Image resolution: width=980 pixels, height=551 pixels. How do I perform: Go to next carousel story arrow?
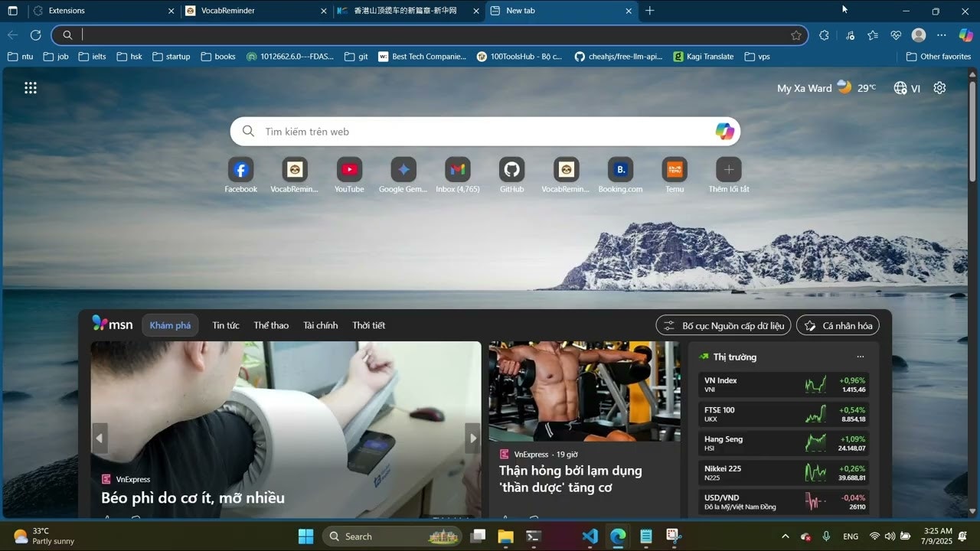pyautogui.click(x=473, y=438)
